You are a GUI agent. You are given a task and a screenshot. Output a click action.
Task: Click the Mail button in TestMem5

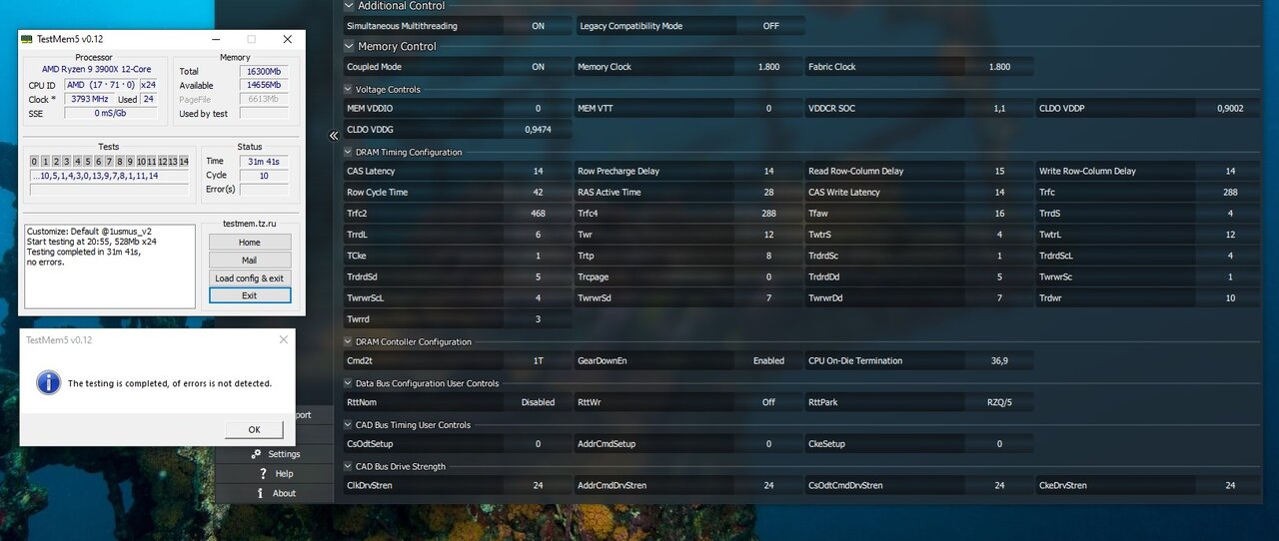250,261
